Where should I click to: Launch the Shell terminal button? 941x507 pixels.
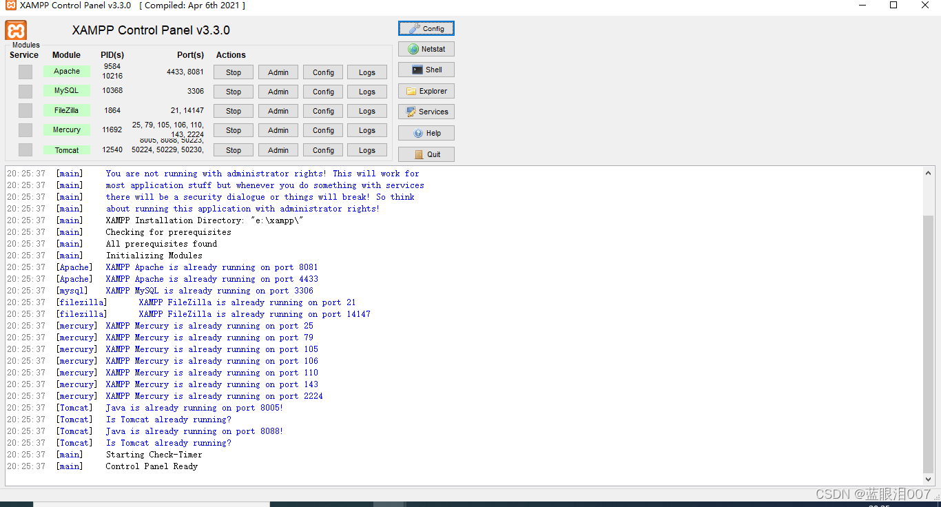pyautogui.click(x=426, y=70)
